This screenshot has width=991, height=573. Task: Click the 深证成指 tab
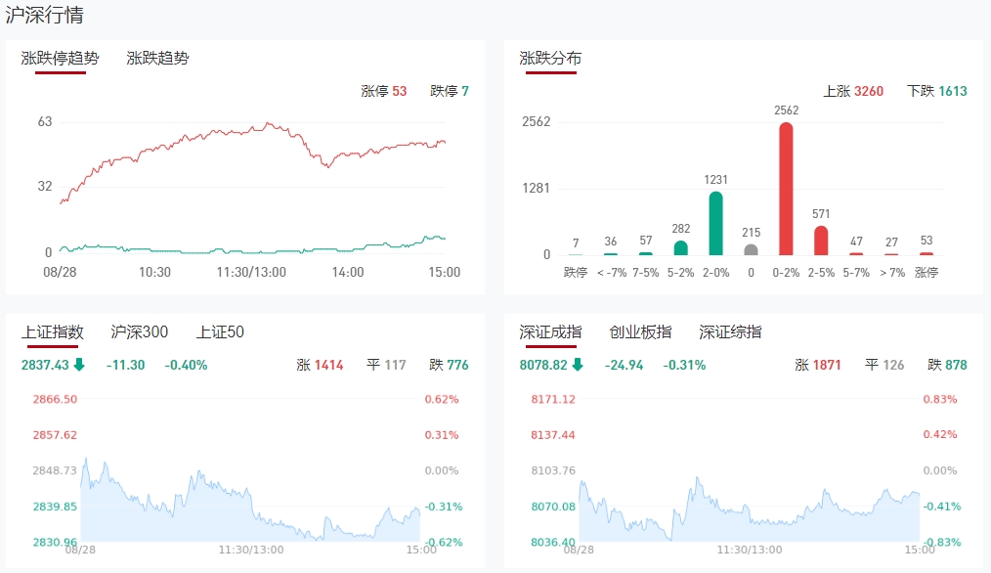550,332
